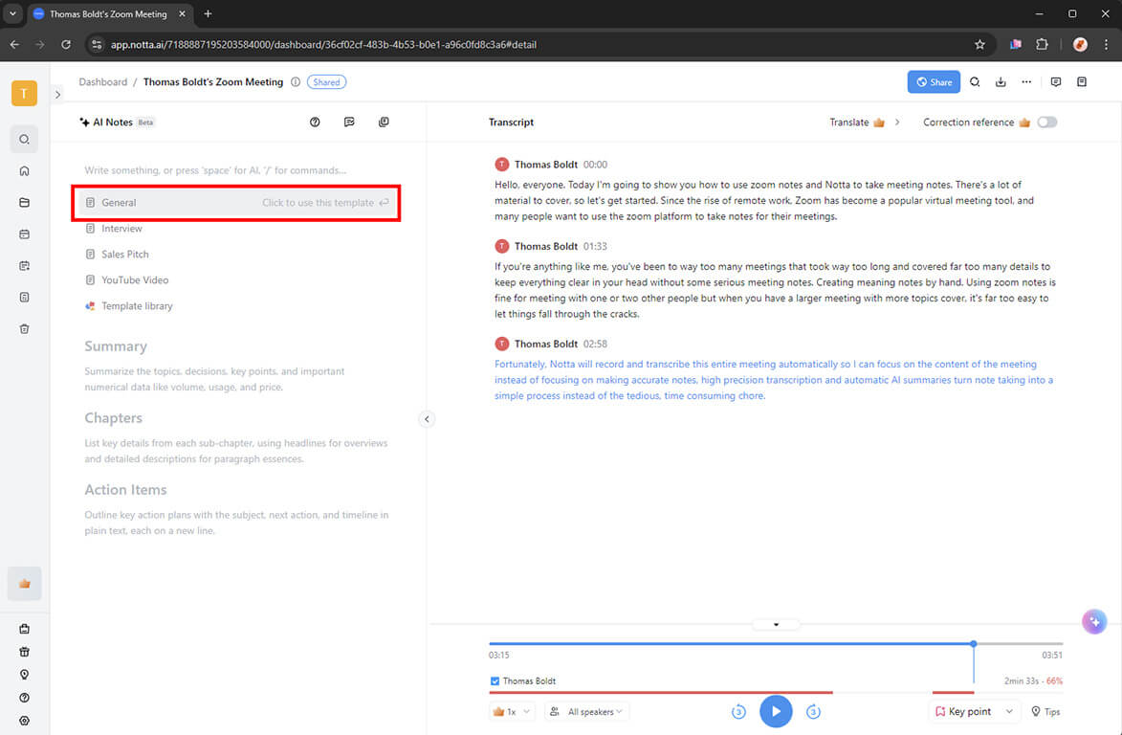Viewport: 1122px width, 735px height.
Task: Expand the Translate options chevron
Action: [897, 122]
